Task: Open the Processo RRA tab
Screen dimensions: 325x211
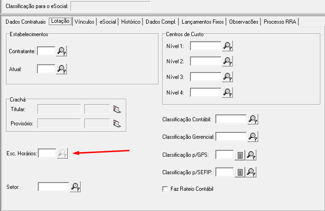Action: (280, 22)
